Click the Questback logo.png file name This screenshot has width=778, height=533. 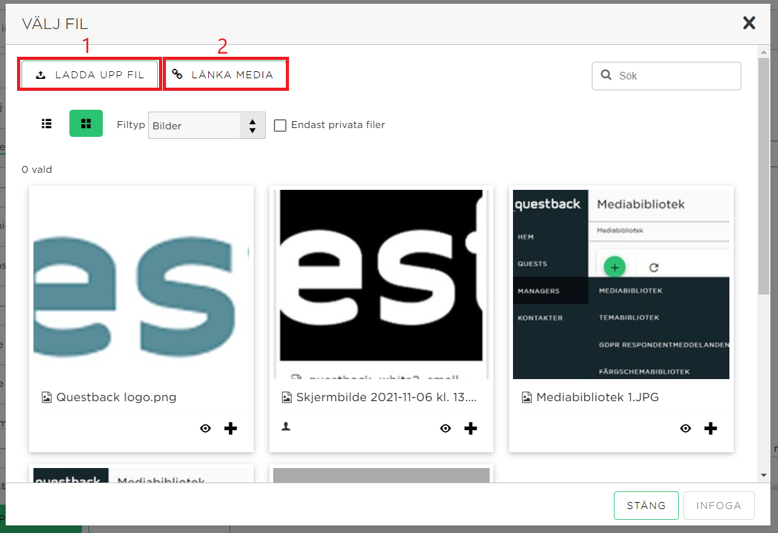click(x=116, y=397)
